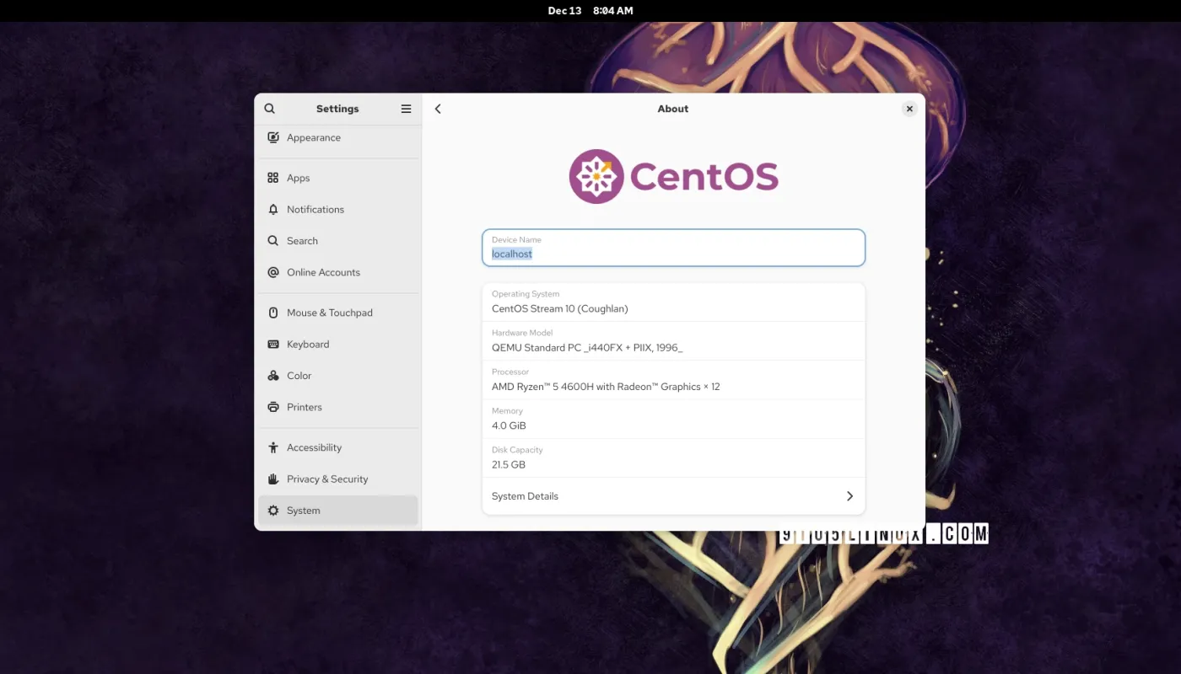Open the Appearance settings panel
Viewport: 1181px width, 674px height.
coord(337,137)
